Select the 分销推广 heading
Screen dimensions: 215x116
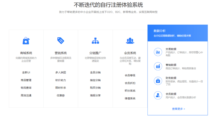[95, 53]
